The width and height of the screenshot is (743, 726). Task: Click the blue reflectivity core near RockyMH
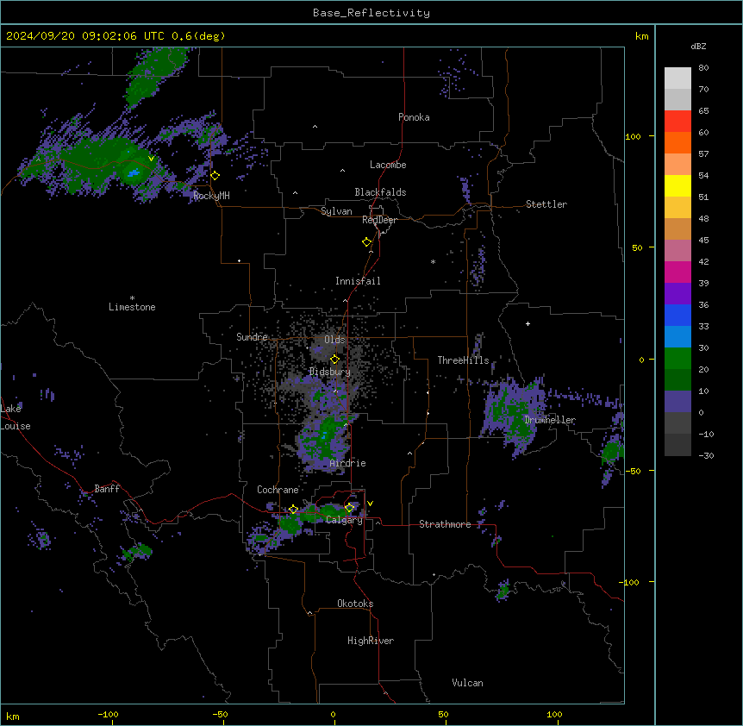134,172
